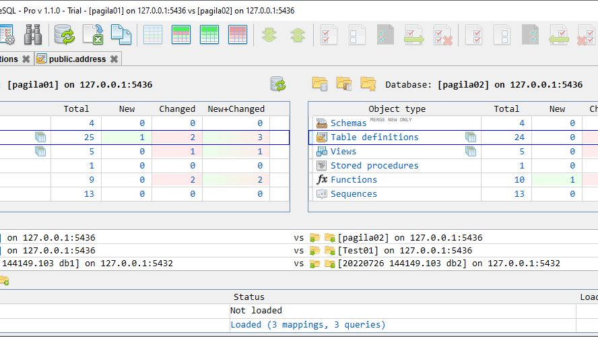This screenshot has height=337, width=598.
Task: Click the green double up-arrow icon
Action: coord(298,35)
